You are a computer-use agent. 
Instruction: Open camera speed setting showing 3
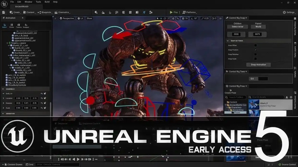pos(214,18)
